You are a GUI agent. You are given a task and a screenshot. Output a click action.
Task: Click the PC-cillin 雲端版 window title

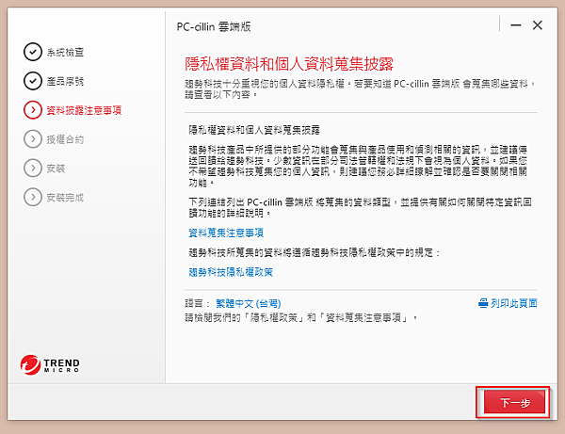[214, 26]
